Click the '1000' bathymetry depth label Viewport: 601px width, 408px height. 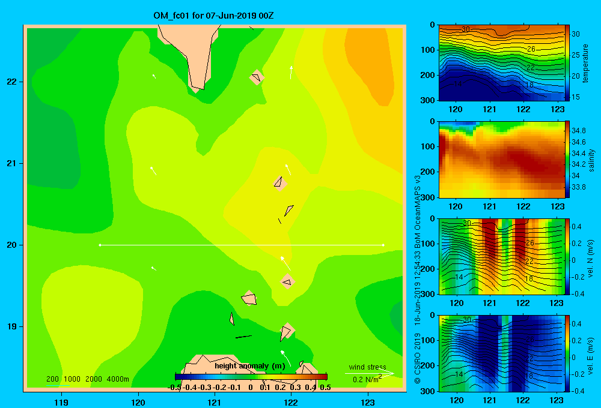(x=72, y=379)
